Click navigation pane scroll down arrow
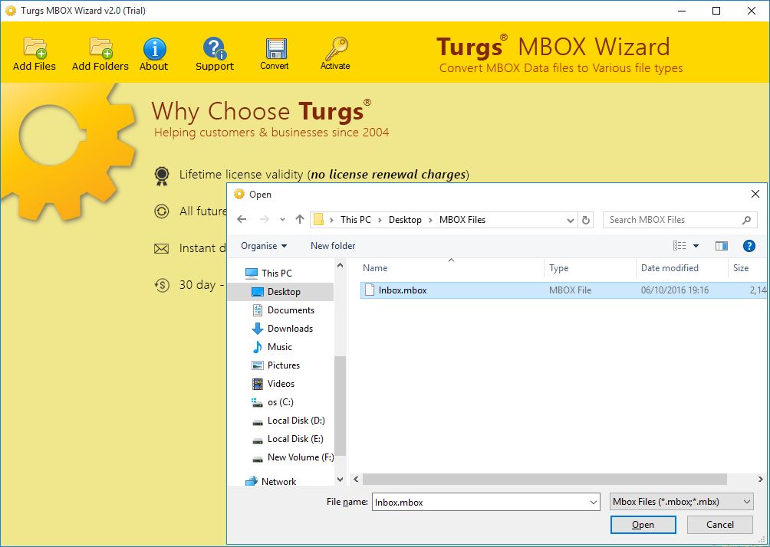 [340, 480]
